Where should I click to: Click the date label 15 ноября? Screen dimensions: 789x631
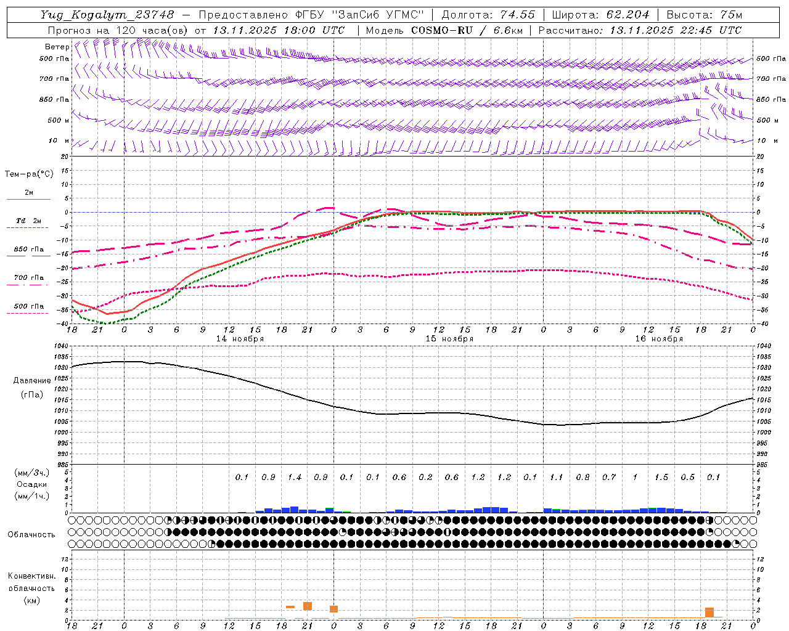(x=449, y=339)
